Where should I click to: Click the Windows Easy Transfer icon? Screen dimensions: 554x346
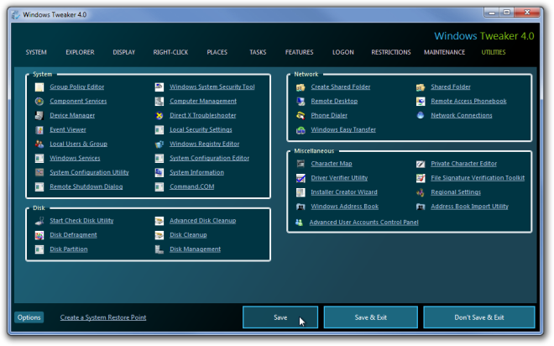[x=301, y=130]
